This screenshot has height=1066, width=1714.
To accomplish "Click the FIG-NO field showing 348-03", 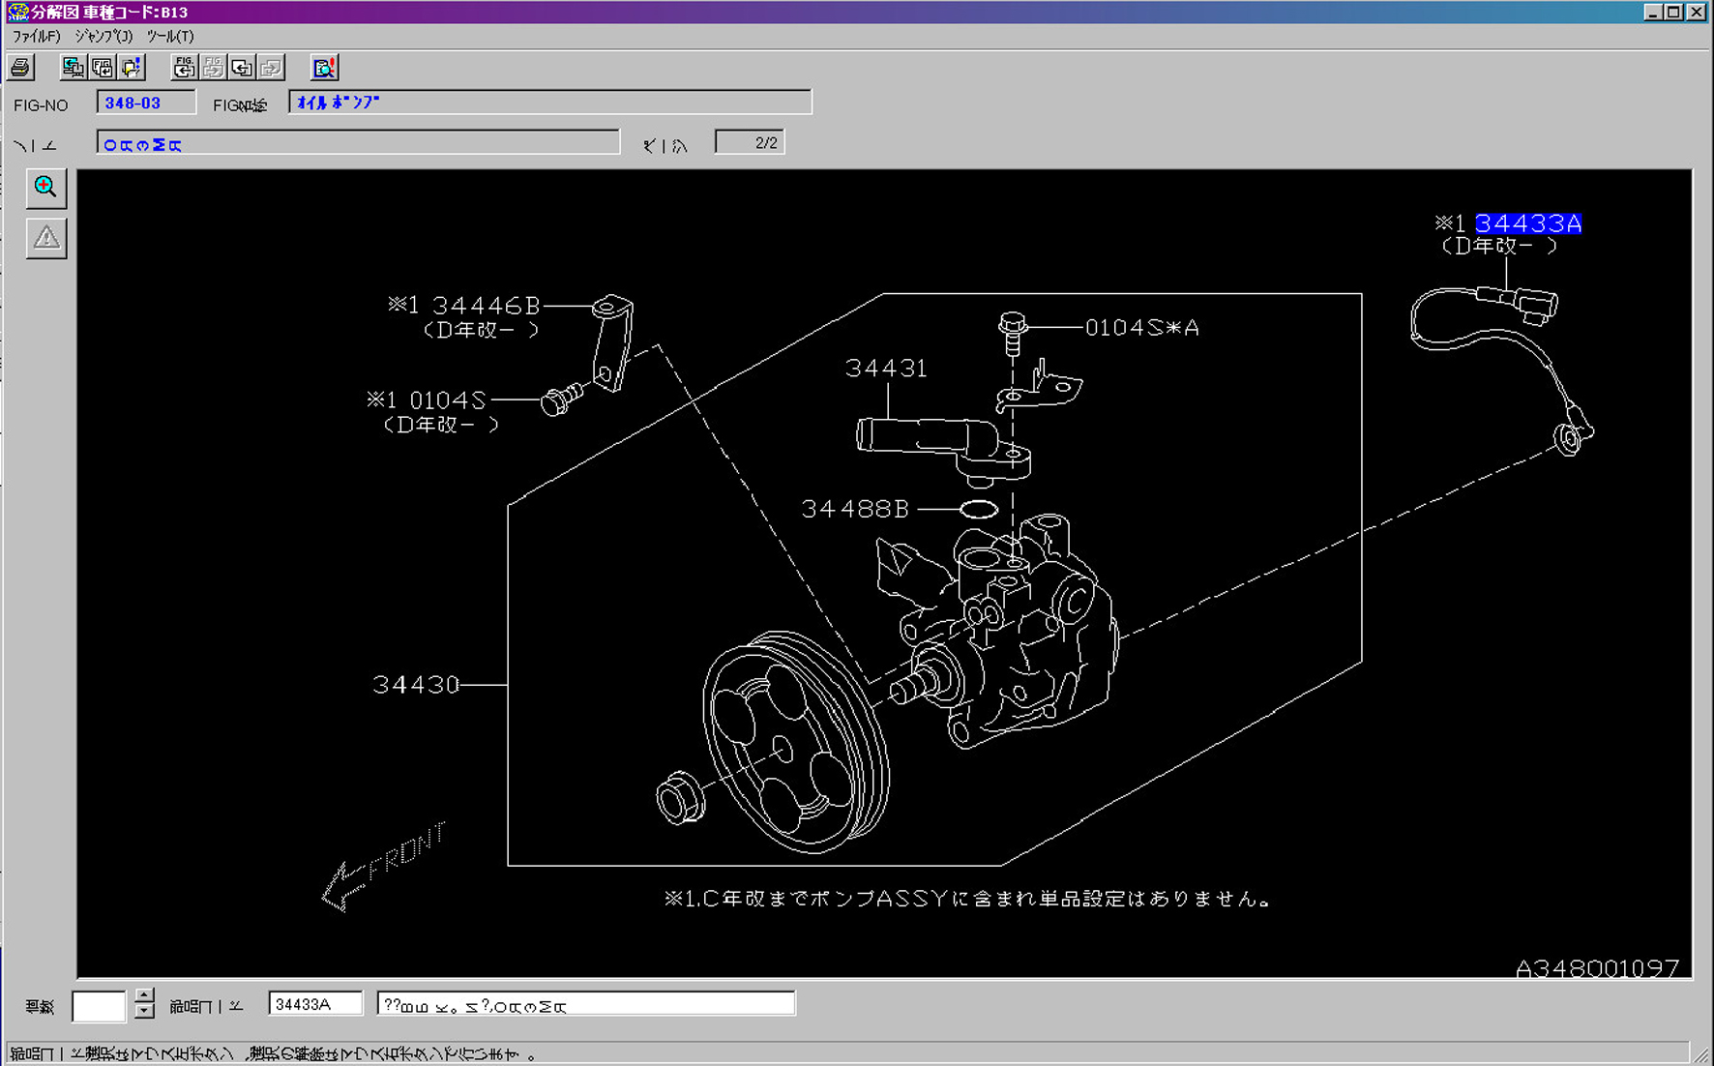I will pos(145,103).
